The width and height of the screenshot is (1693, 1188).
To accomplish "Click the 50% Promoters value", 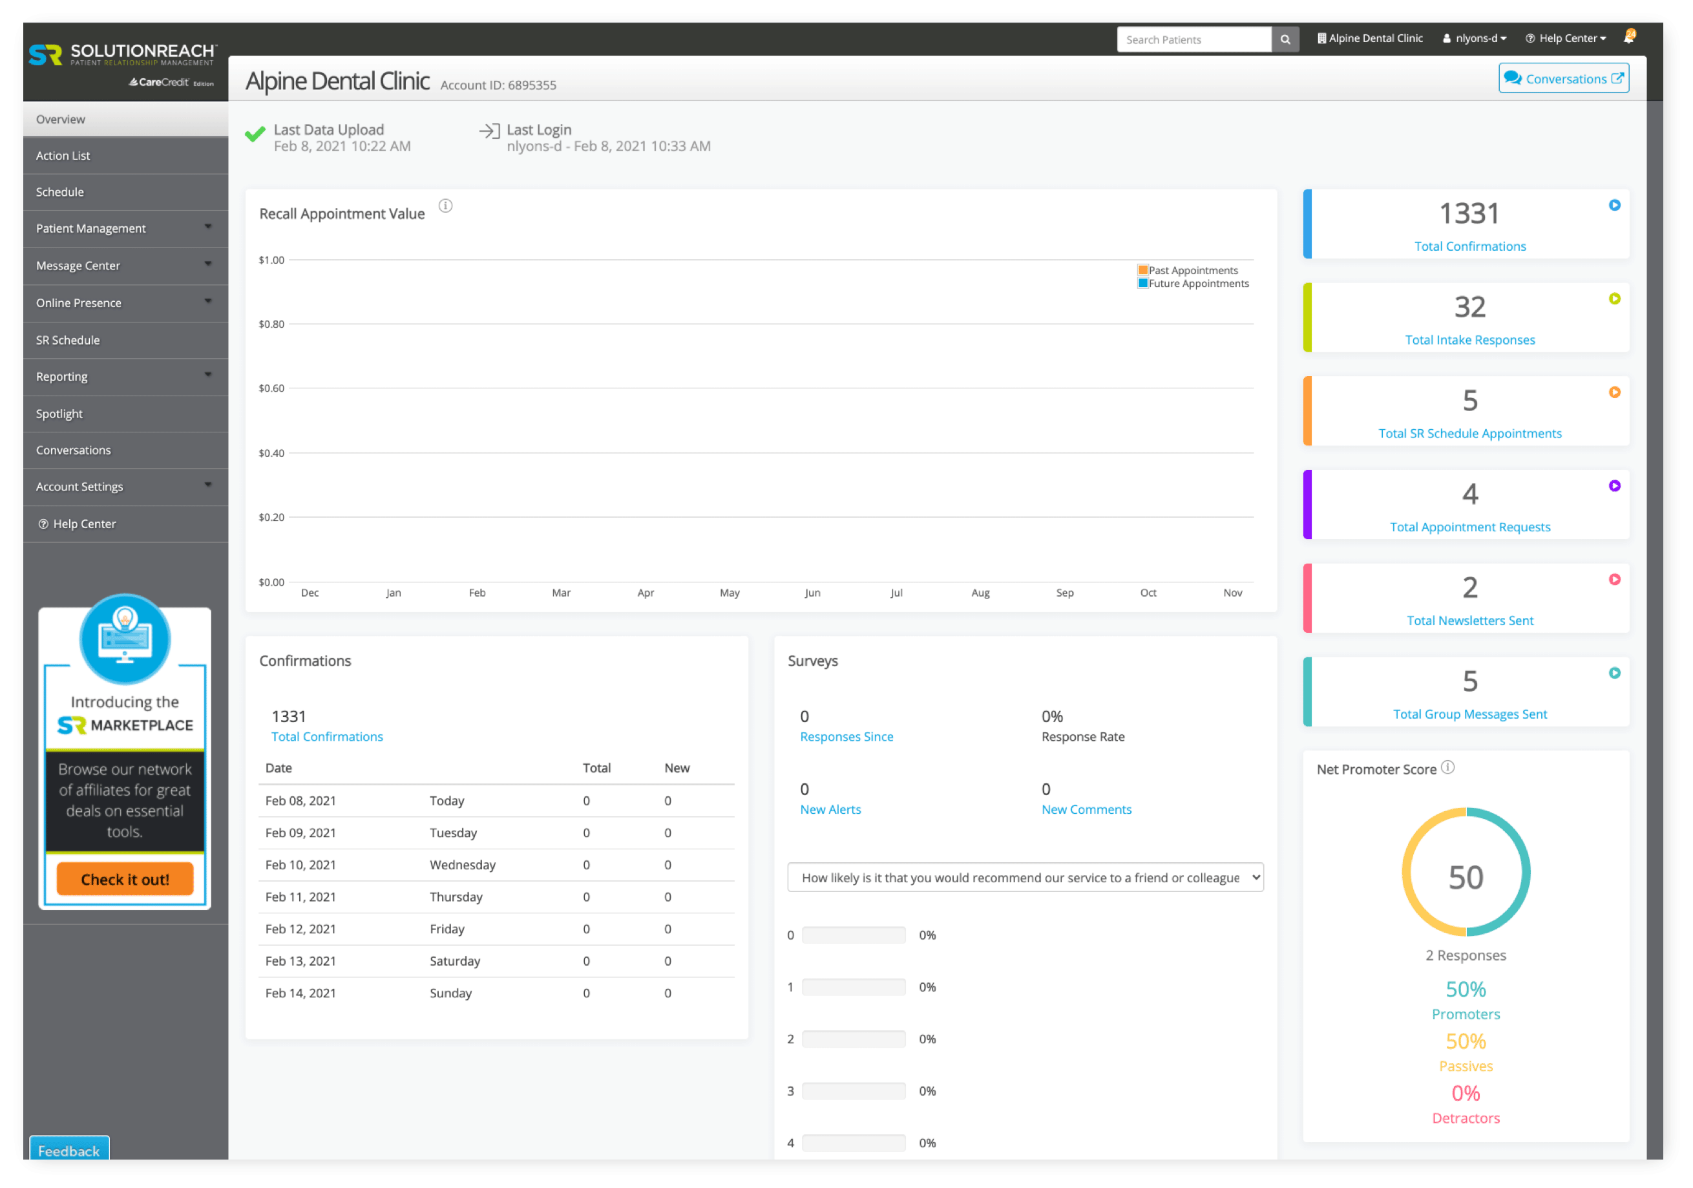I will tap(1465, 989).
